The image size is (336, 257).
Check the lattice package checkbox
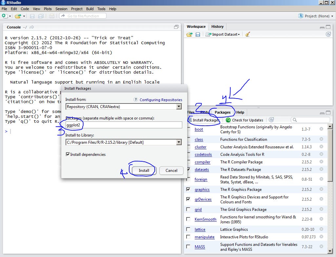188,229
